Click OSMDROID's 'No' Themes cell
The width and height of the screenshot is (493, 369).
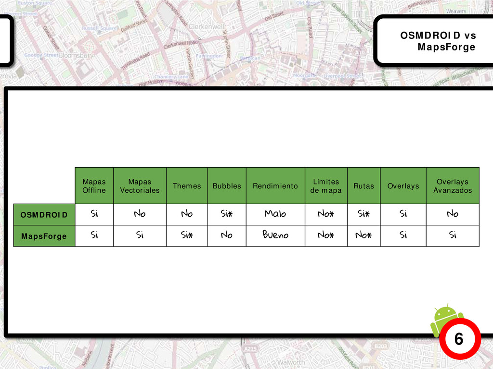(187, 215)
